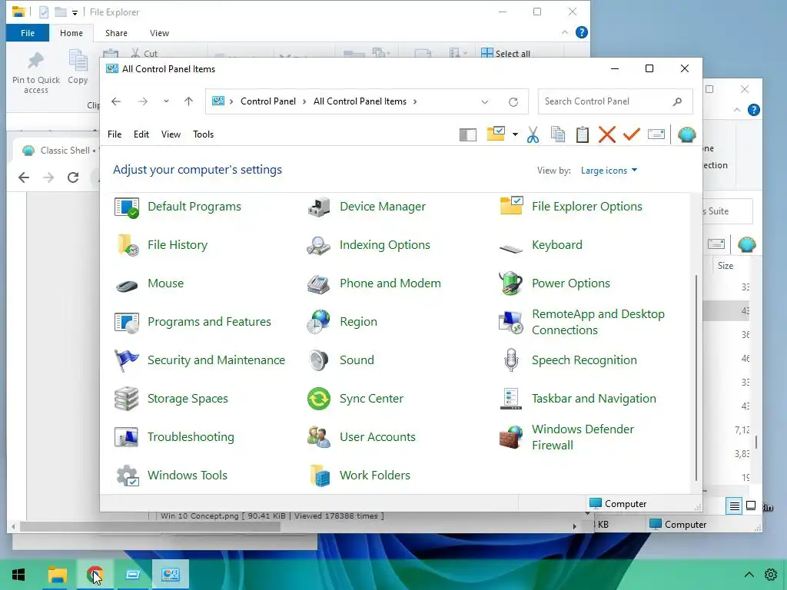787x590 pixels.
Task: Open Security and Maintenance item
Action: 200,360
